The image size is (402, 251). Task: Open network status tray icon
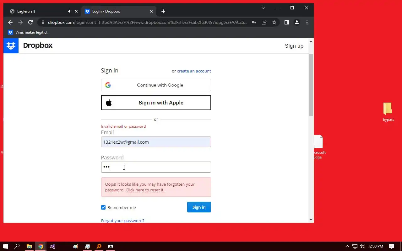tap(355, 246)
